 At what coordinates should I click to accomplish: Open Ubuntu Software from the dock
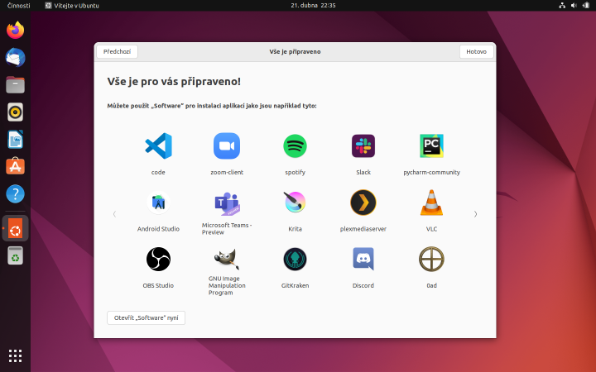pyautogui.click(x=15, y=166)
